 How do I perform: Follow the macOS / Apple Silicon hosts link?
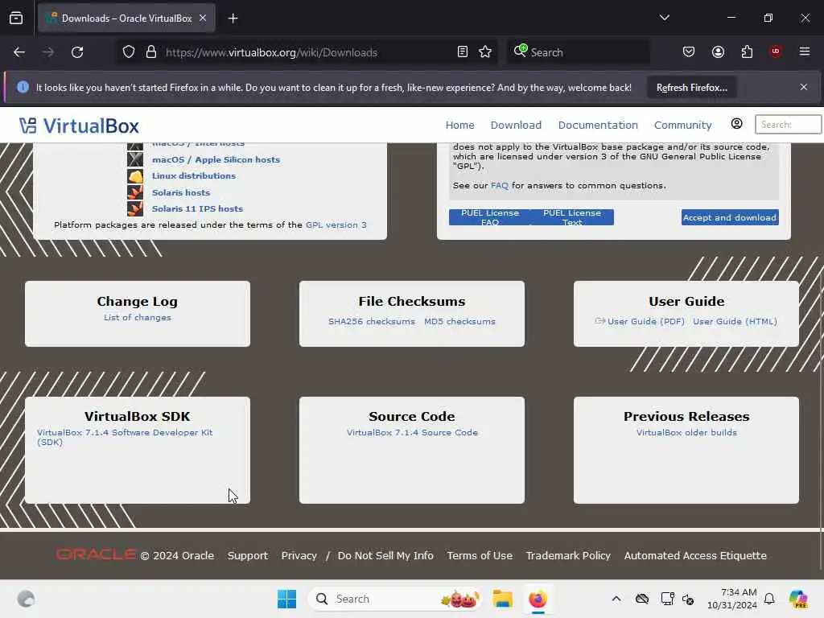click(x=216, y=159)
